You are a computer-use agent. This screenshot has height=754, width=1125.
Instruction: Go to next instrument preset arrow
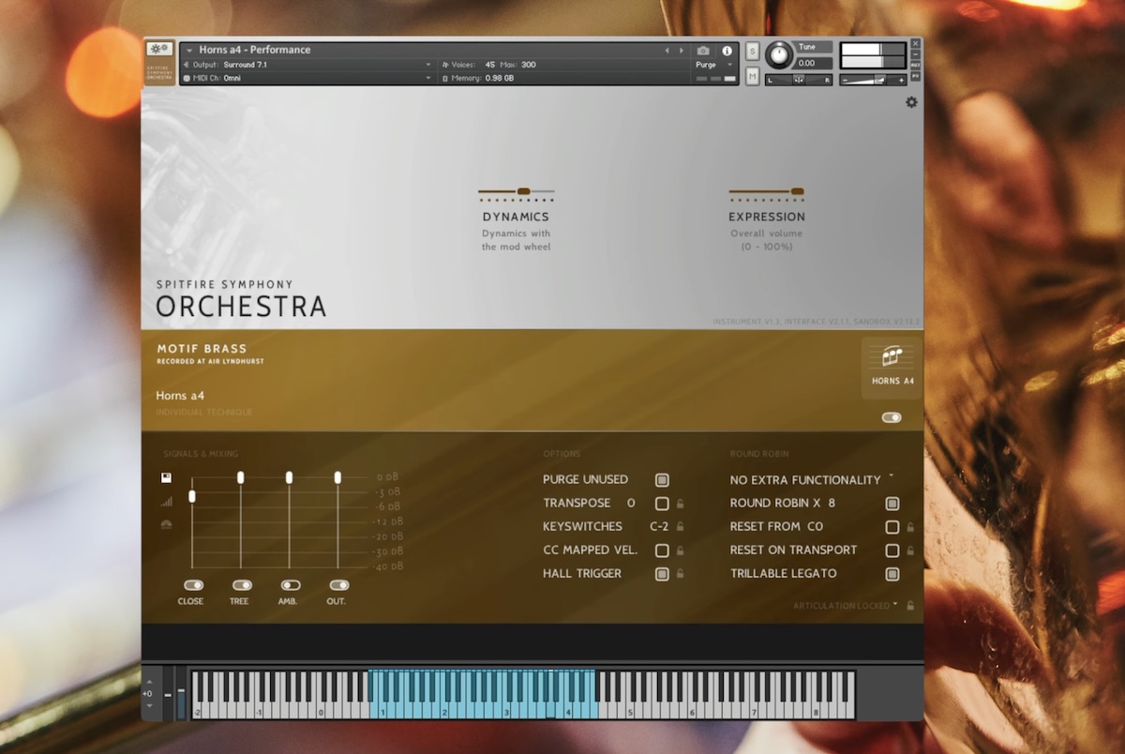680,51
